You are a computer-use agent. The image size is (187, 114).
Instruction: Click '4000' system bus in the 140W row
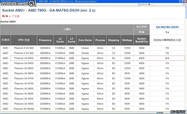click(x=141, y=58)
